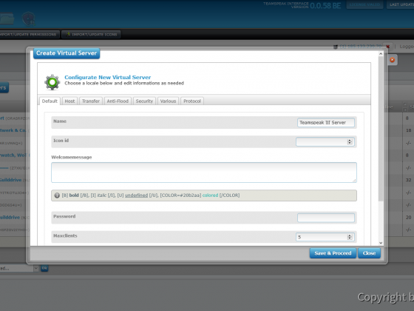Click the dialog scrollbar up arrow
Image resolution: width=414 pixels, height=311 pixels.
[x=381, y=54]
